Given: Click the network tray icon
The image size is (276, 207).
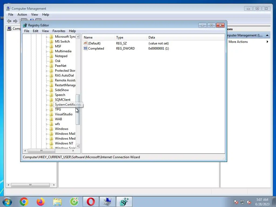Looking at the screenshot, I should tap(242, 202).
